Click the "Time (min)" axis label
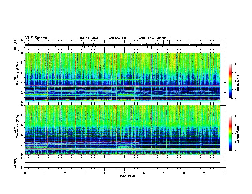Screen dimensions: 252x194 click(127, 176)
